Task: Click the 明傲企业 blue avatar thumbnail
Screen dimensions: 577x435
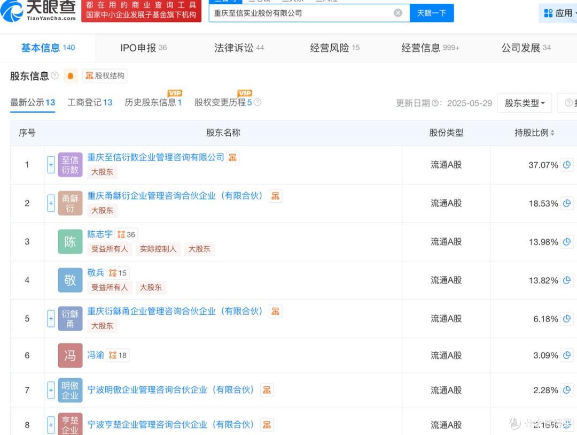Action: pyautogui.click(x=71, y=390)
